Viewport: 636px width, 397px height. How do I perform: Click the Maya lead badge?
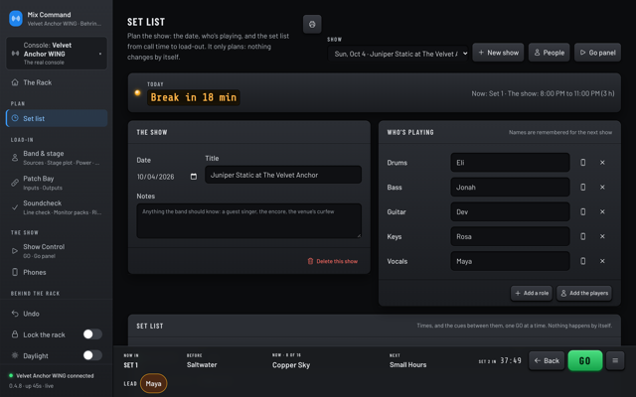(153, 383)
